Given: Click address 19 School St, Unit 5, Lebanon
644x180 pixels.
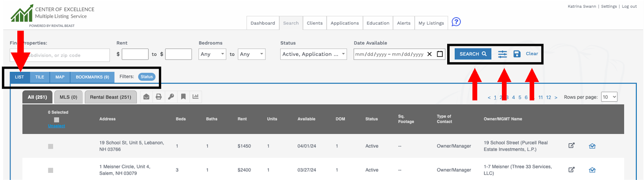Looking at the screenshot, I should tap(132, 146).
